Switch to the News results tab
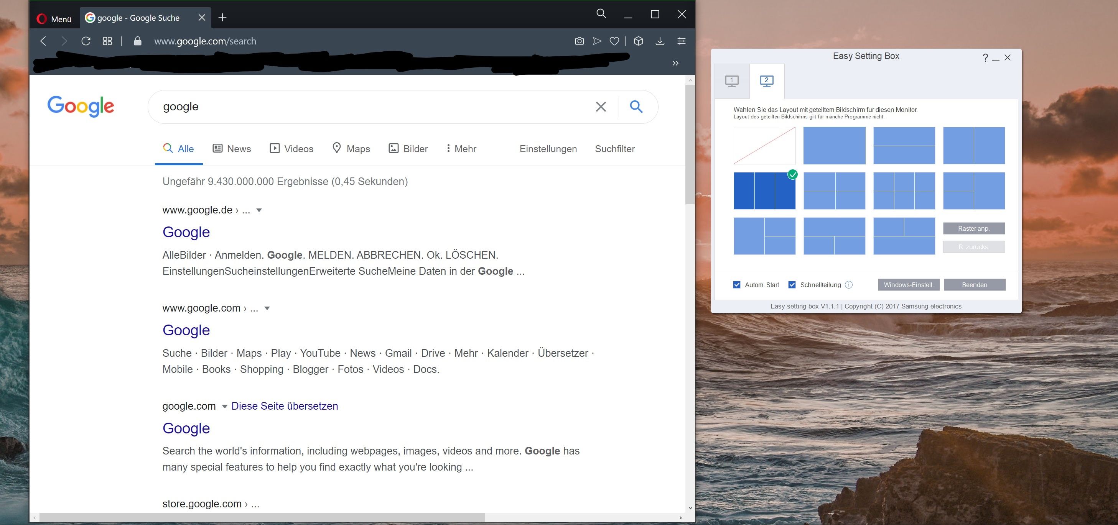 [232, 149]
